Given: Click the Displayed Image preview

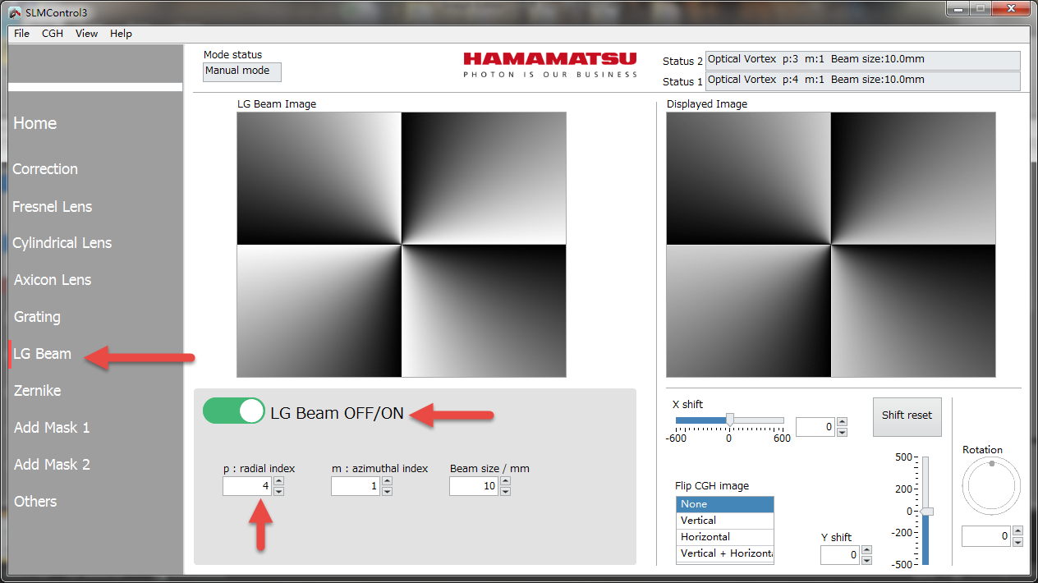Looking at the screenshot, I should point(830,245).
